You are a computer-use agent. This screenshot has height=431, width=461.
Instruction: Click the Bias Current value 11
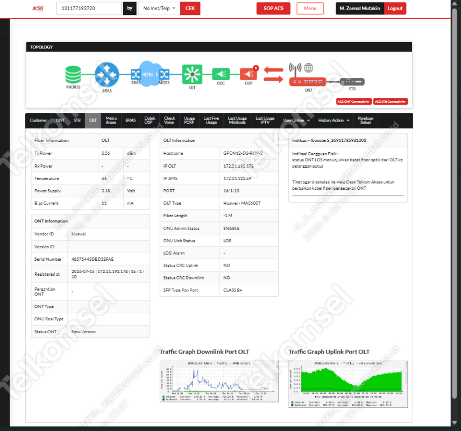104,203
